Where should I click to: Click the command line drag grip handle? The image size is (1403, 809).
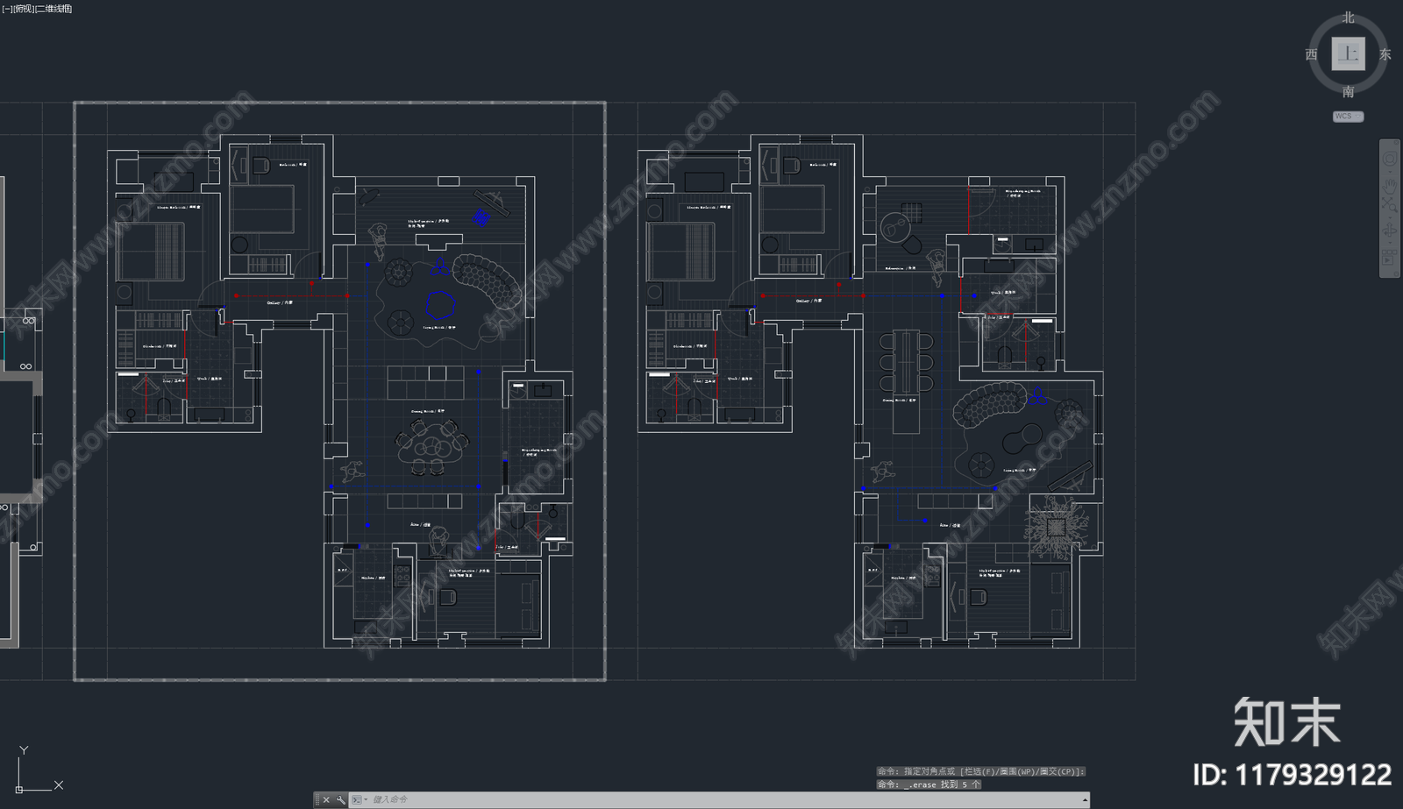(317, 799)
